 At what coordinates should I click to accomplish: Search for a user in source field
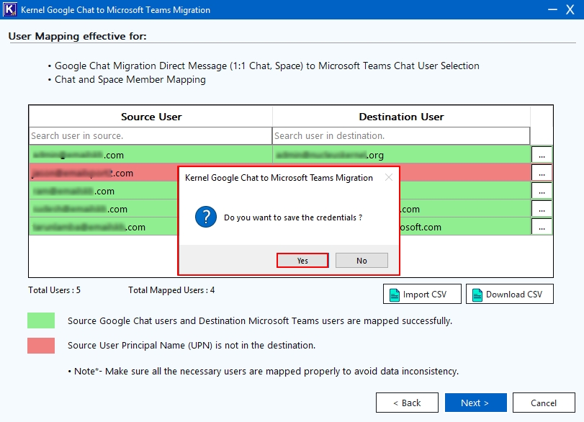(x=151, y=135)
